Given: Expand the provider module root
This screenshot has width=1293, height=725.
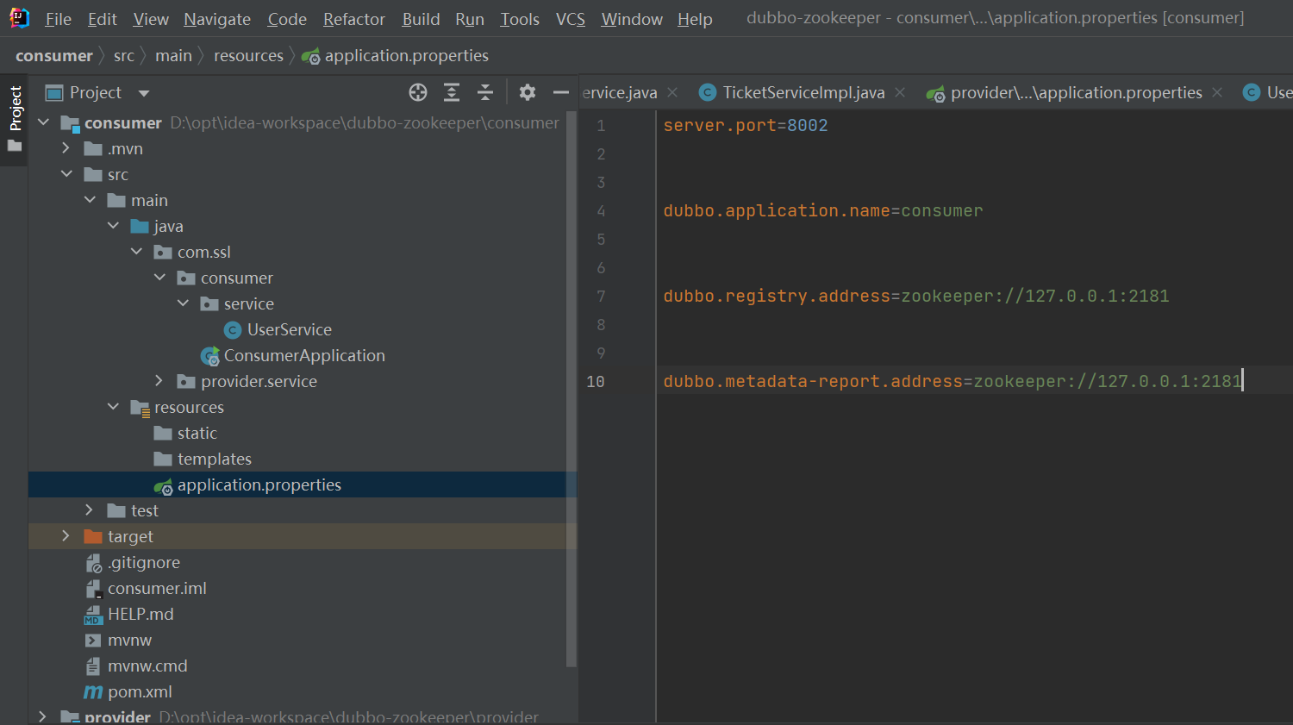Looking at the screenshot, I should (43, 716).
